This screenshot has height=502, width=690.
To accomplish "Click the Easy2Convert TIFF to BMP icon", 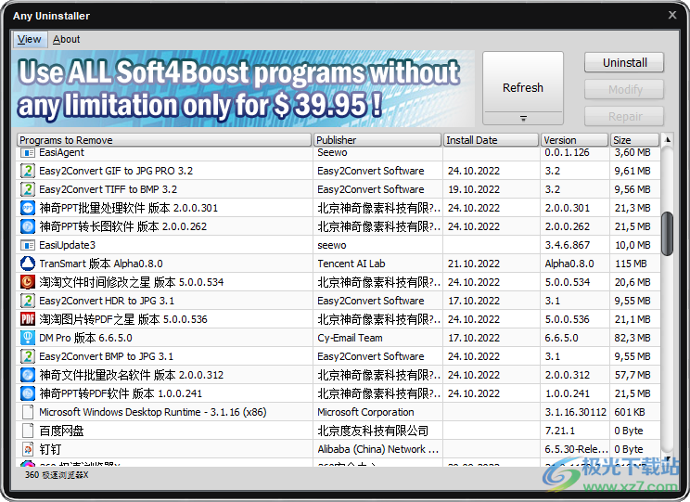I will [28, 189].
